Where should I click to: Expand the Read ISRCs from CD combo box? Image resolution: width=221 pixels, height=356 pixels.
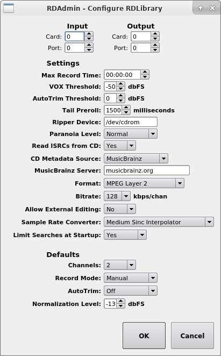(x=120, y=146)
